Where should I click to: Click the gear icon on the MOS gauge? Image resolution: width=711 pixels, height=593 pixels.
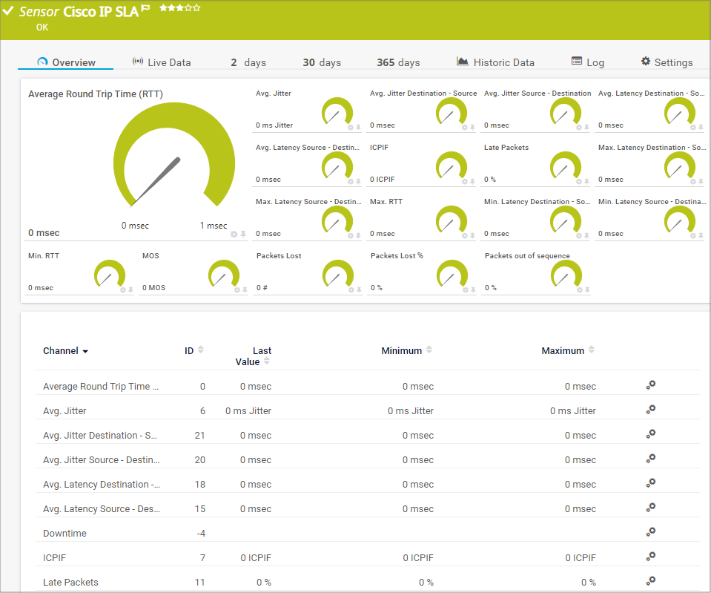pos(238,289)
